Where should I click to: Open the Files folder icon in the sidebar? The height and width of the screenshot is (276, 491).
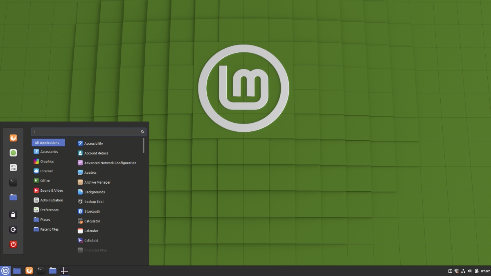tap(13, 197)
